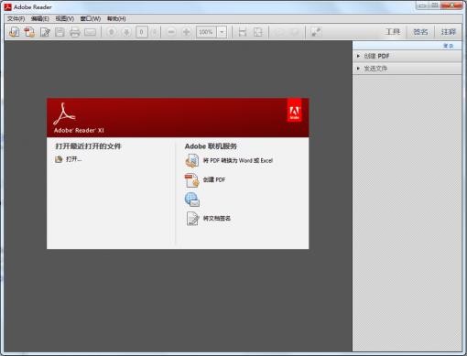Click the 登录 link in side panel

pos(449,46)
